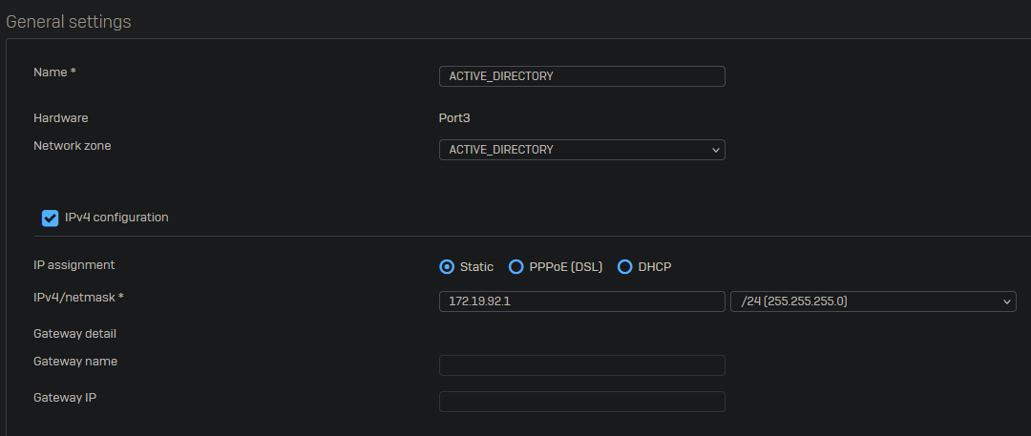Select DHCP as IP assignment
The width and height of the screenshot is (1031, 436).
tap(625, 267)
